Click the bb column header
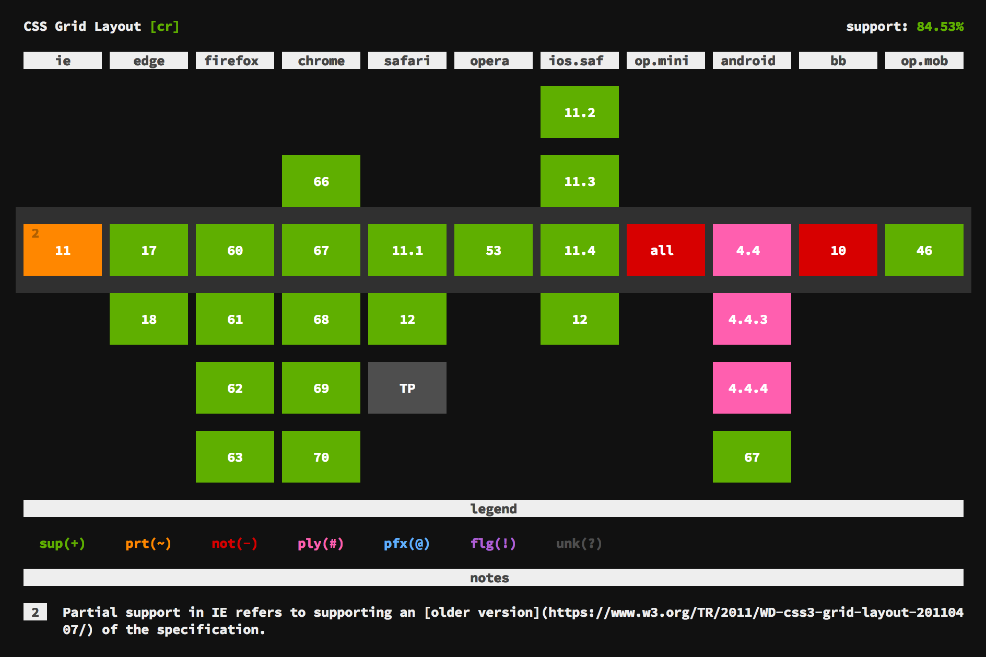The width and height of the screenshot is (986, 657). pyautogui.click(x=838, y=61)
